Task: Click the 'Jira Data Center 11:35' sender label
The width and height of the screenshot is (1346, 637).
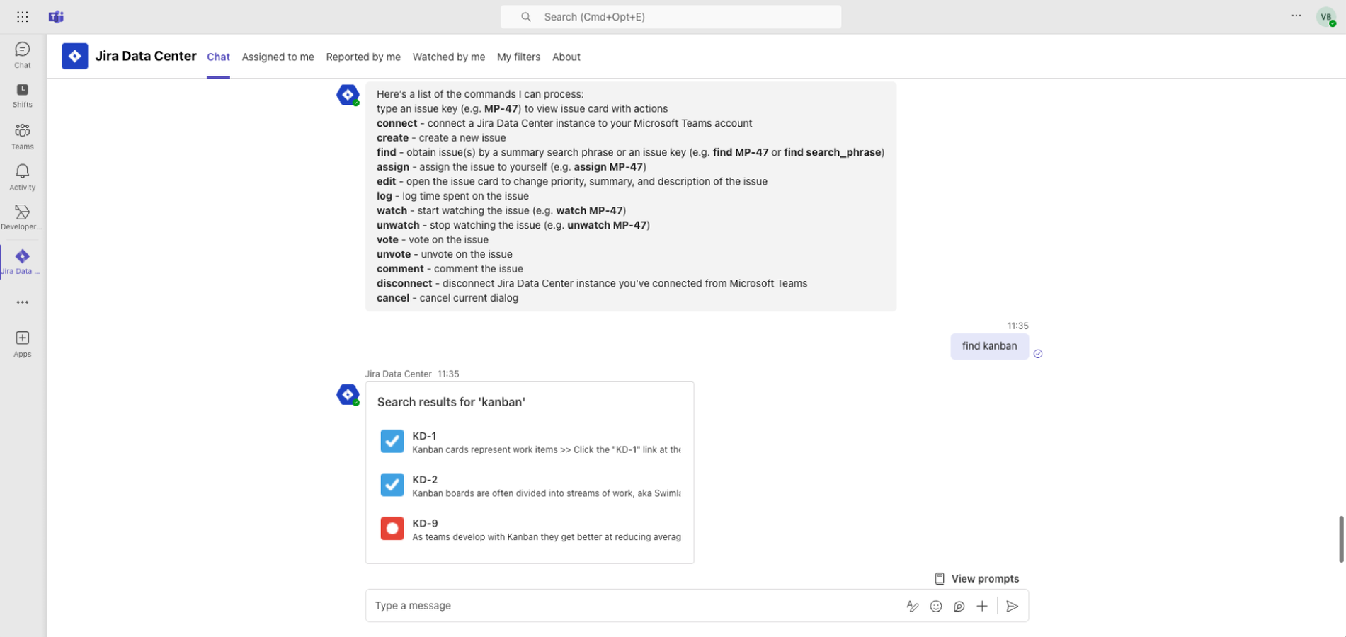Action: 412,374
